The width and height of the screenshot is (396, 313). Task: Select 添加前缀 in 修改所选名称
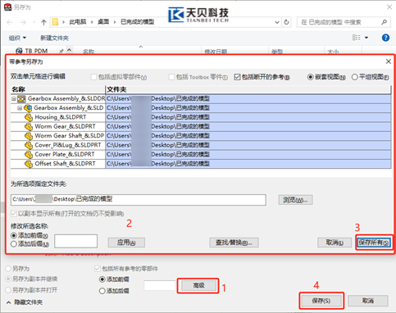tap(14, 235)
